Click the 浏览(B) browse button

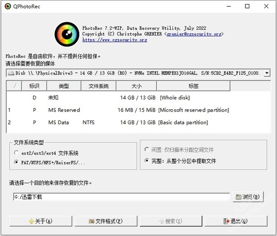pos(248,197)
